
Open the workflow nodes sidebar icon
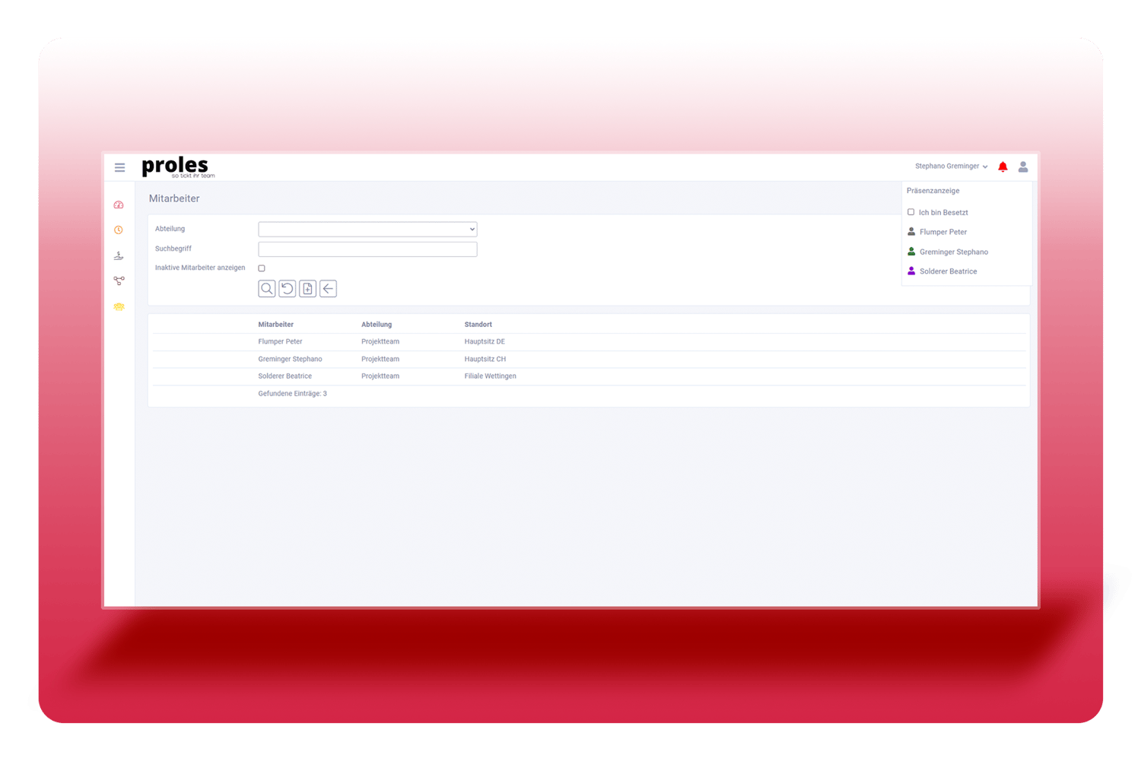point(119,281)
